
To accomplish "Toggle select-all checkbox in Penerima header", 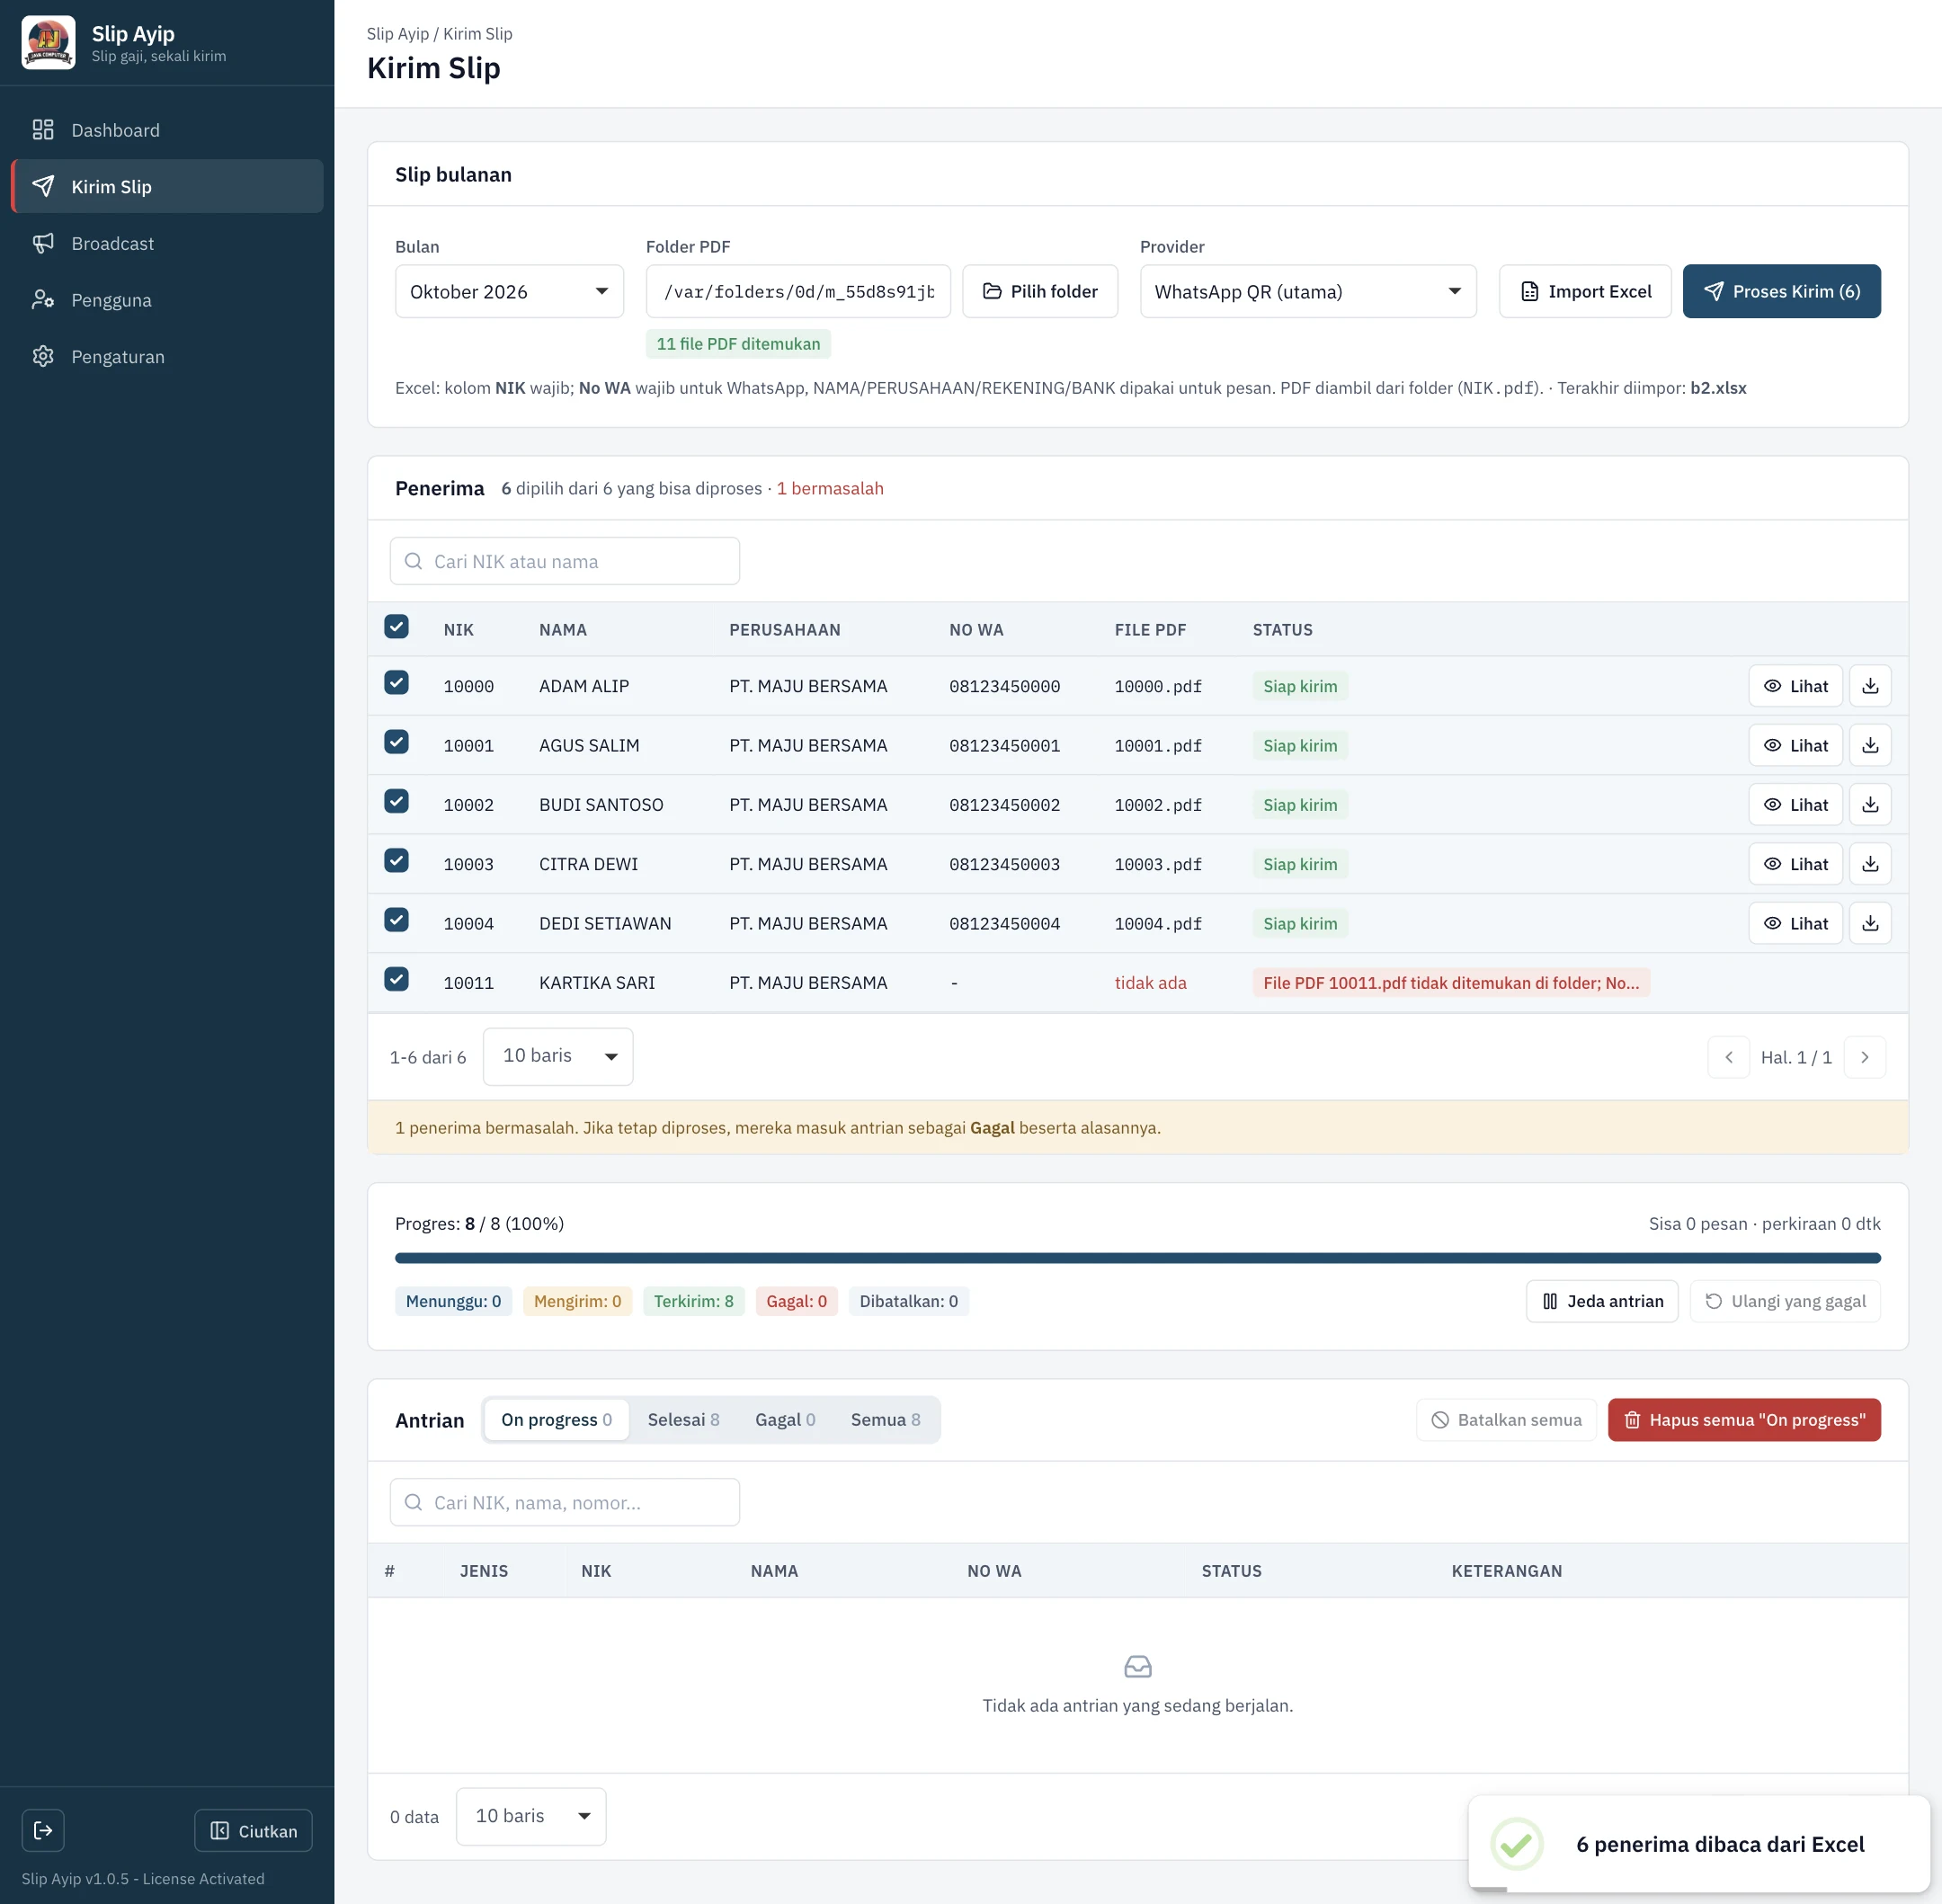I will (x=396, y=627).
